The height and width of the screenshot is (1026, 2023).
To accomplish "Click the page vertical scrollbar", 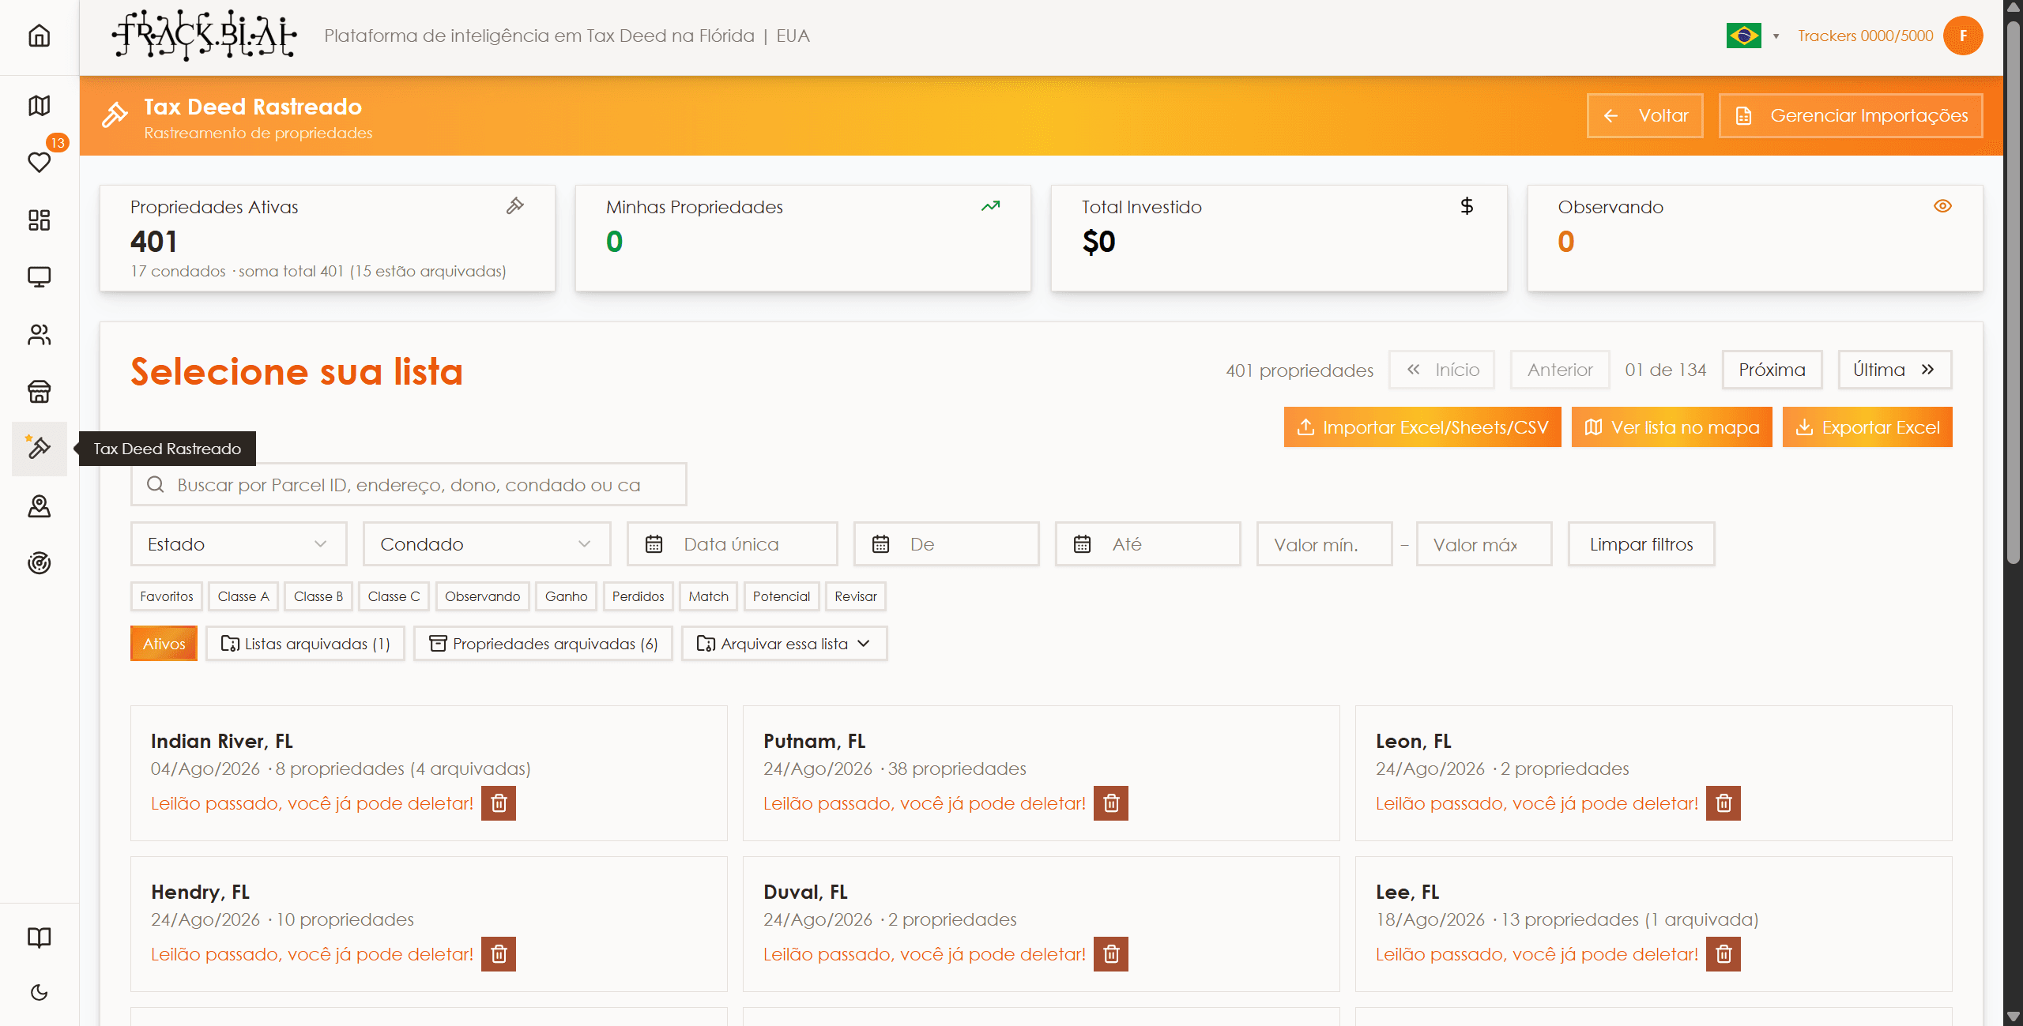I will click(2013, 292).
